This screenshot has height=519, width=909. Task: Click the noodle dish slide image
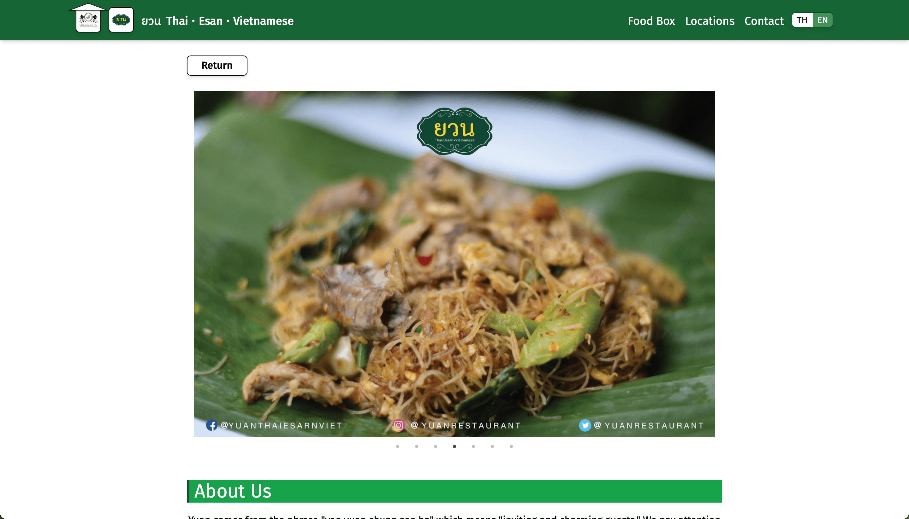click(454, 264)
